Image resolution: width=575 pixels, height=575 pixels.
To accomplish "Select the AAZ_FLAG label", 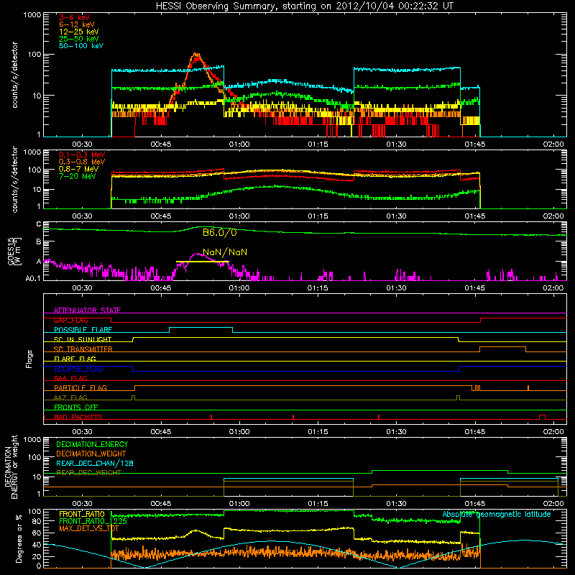I will click(70, 397).
